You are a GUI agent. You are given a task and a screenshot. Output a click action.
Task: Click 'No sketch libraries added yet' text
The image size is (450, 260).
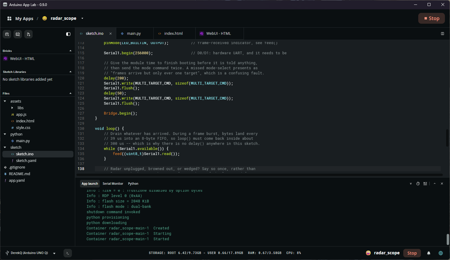click(x=28, y=79)
